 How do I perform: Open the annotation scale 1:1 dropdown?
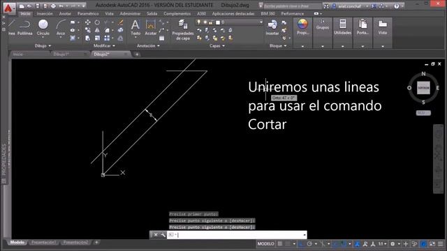point(382,243)
